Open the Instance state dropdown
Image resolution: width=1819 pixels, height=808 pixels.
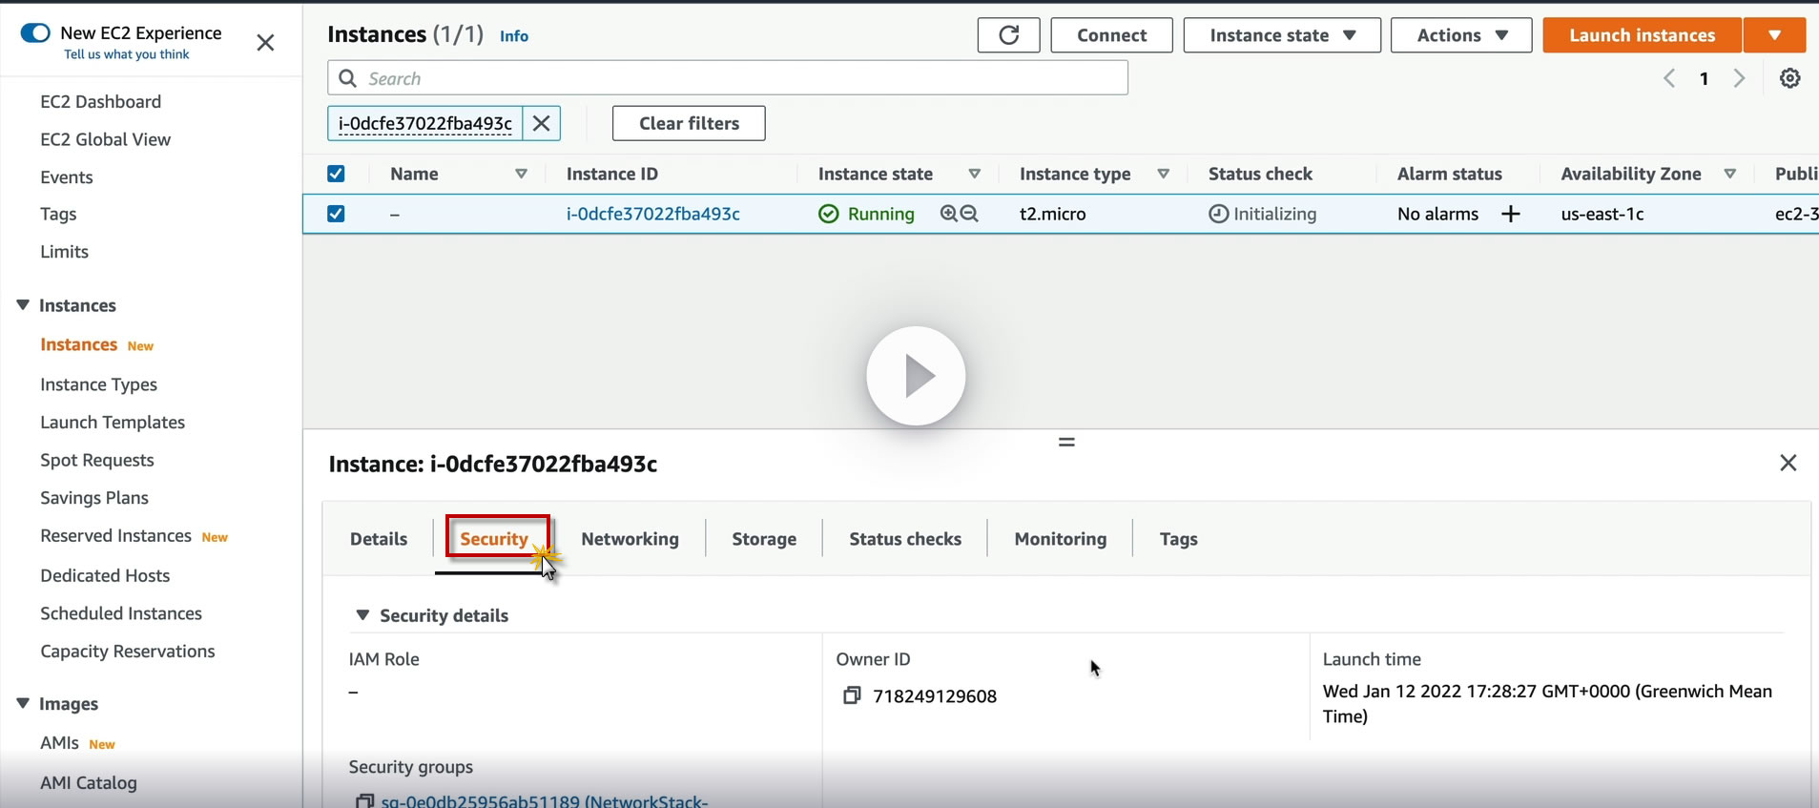1282,35
